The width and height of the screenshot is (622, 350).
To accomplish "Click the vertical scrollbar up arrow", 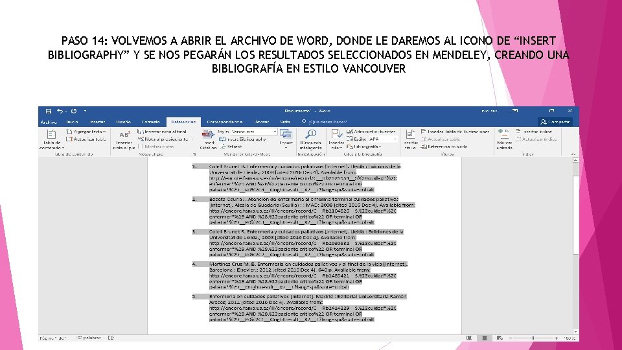I will pos(575,160).
